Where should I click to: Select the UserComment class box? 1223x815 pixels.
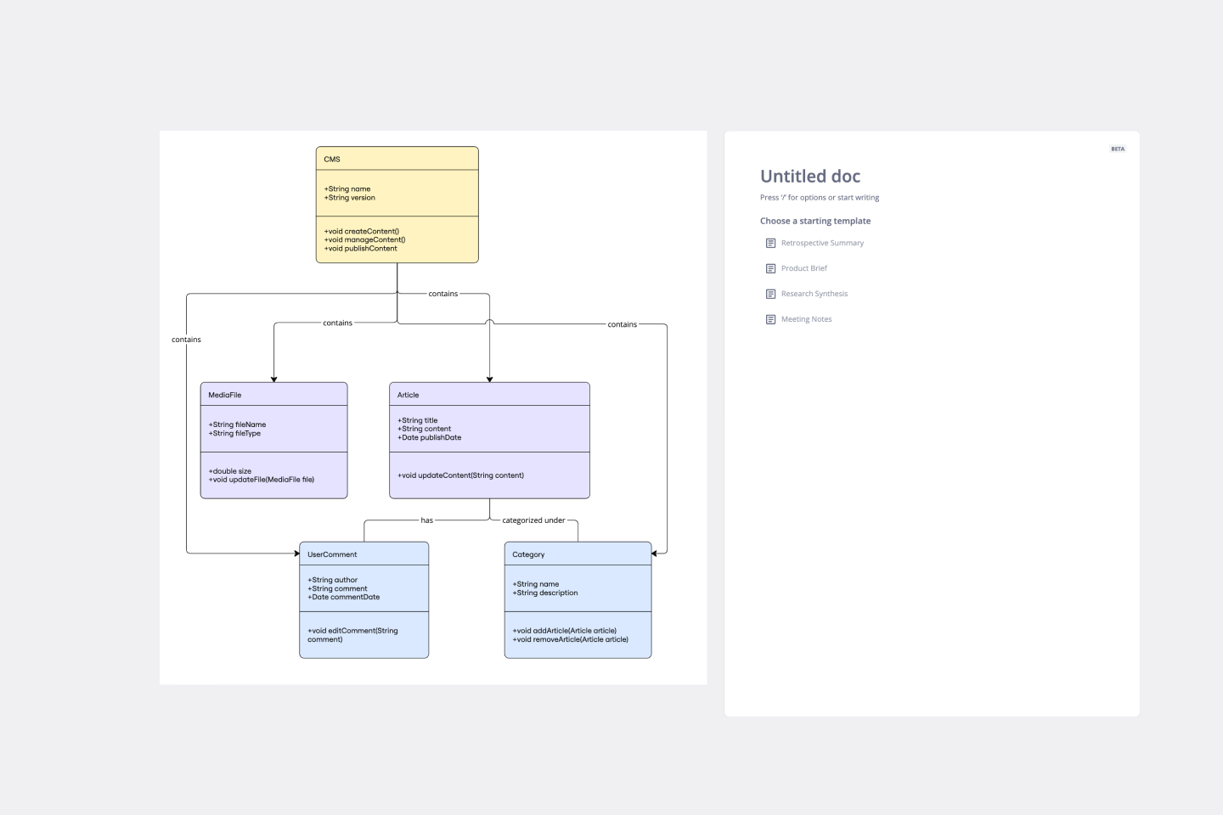[x=364, y=599]
